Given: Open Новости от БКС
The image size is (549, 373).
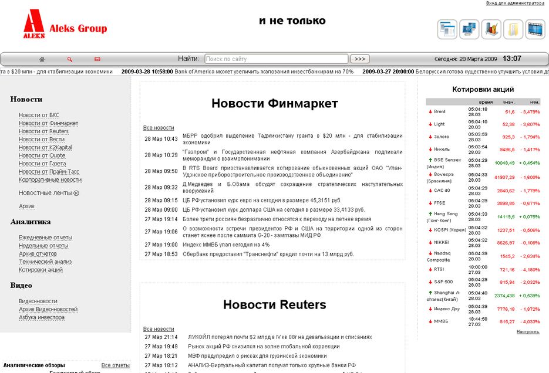Looking at the screenshot, I should [x=39, y=115].
